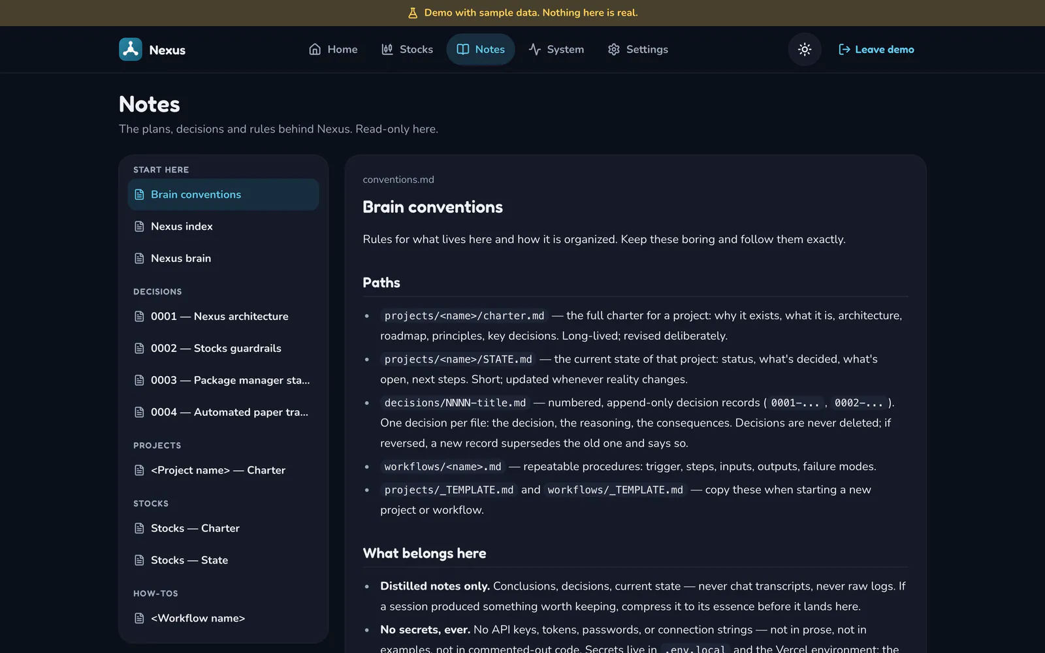Screen dimensions: 1045x653
Task: Click document icon beside 0002 Stocks guardrails
Action: 139,349
